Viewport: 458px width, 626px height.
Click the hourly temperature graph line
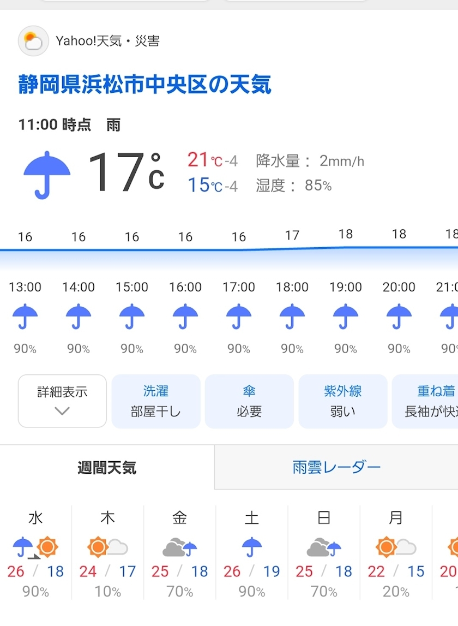(x=229, y=249)
